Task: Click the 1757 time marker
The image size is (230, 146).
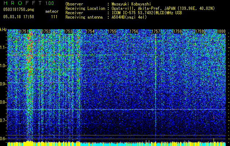Action: point(156,31)
